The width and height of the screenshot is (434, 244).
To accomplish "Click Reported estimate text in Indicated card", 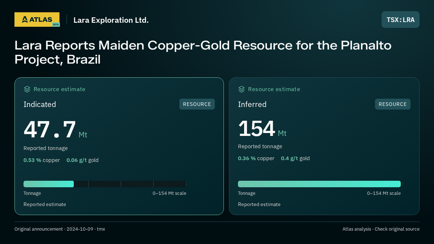I will [x=45, y=205].
